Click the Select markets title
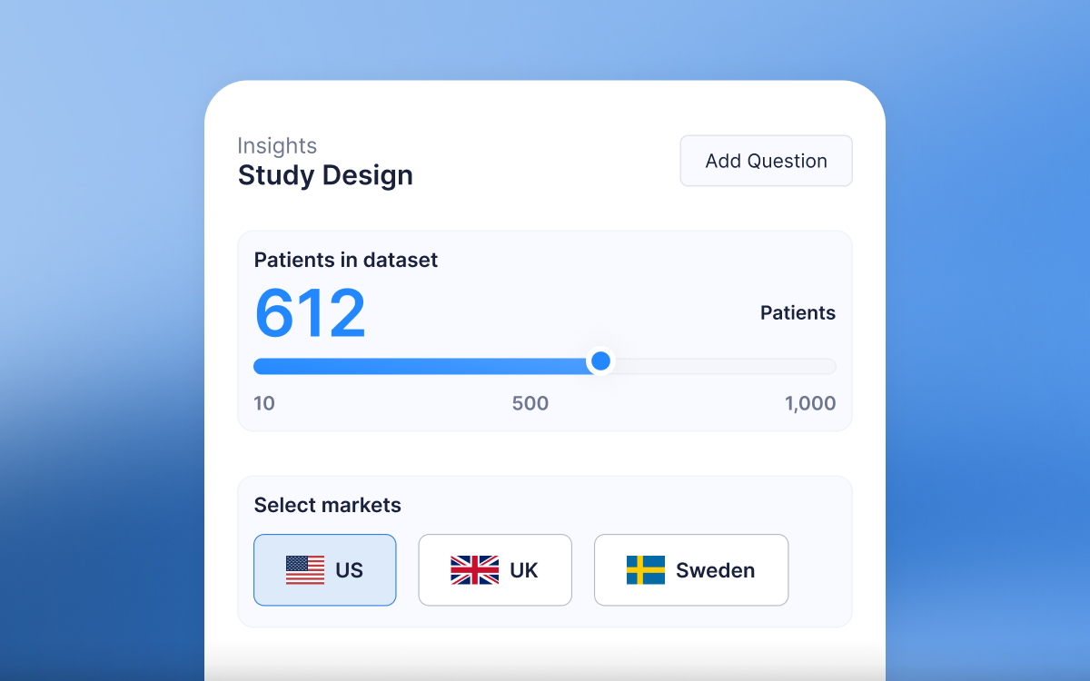 327,505
